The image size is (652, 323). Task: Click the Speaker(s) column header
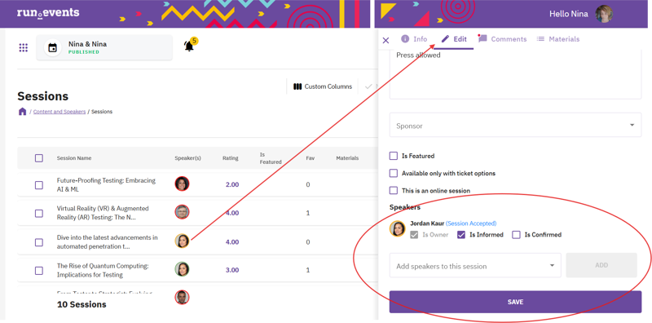click(188, 158)
